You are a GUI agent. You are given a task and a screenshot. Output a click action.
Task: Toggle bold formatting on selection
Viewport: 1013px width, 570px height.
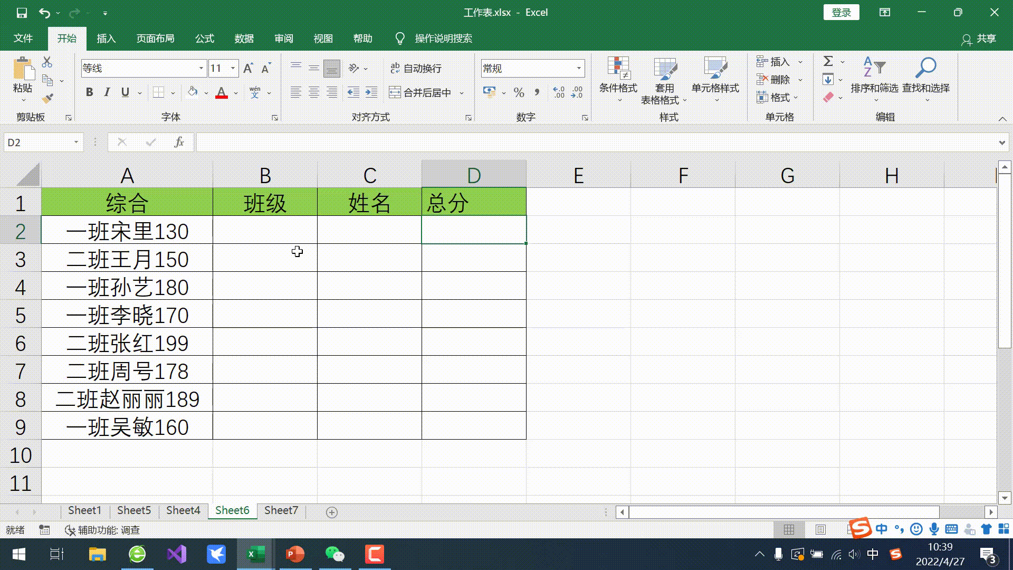[x=88, y=91]
